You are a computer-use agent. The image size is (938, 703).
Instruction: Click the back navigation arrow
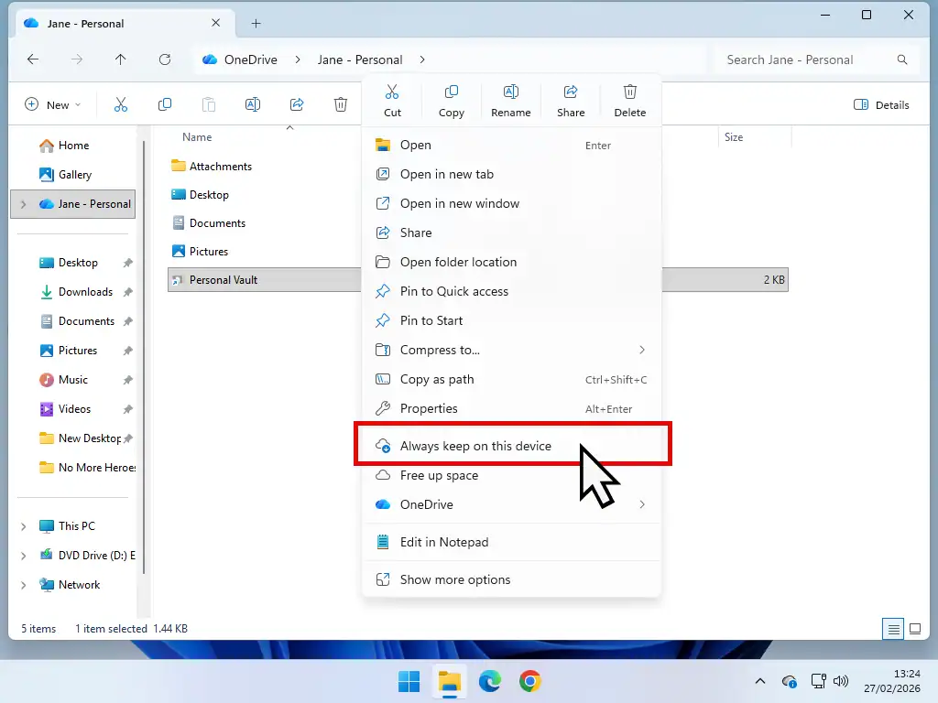[33, 59]
